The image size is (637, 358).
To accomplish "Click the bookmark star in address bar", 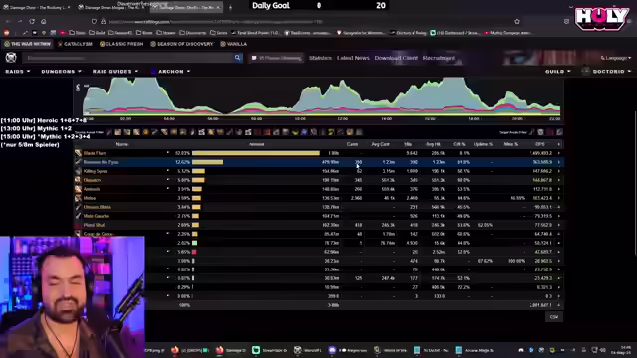I will coord(517,22).
